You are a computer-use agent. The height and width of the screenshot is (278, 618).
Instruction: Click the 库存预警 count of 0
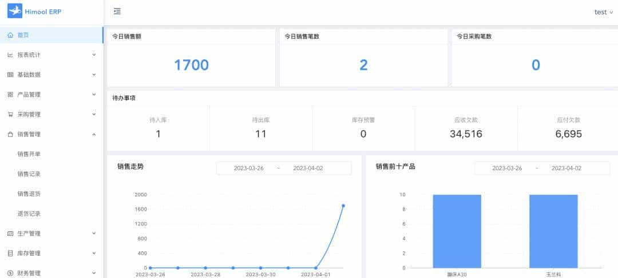pyautogui.click(x=363, y=134)
